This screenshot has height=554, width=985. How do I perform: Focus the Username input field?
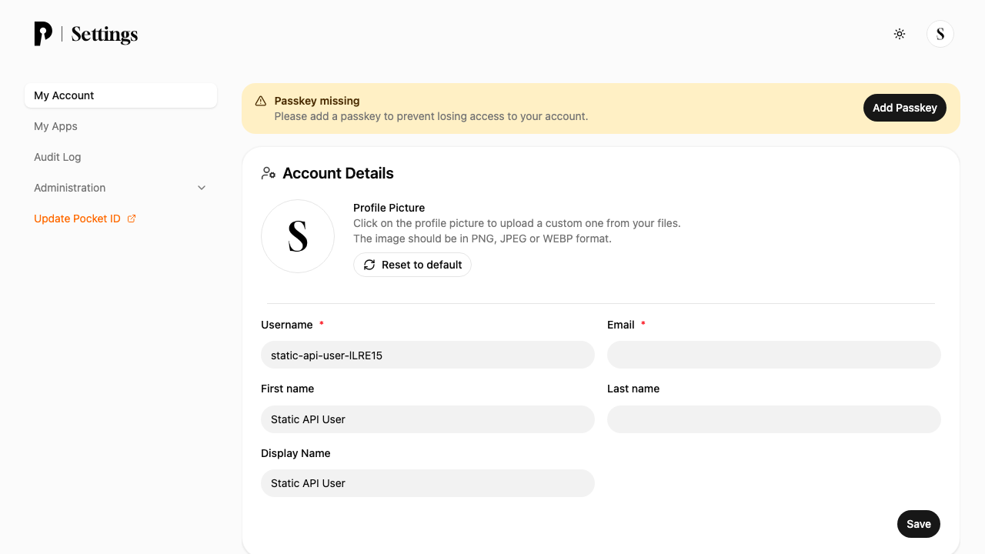point(428,355)
